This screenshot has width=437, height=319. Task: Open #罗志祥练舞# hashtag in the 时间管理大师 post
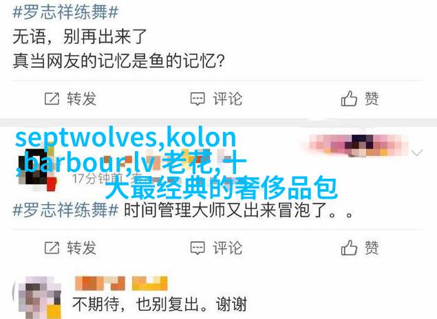[x=65, y=210]
